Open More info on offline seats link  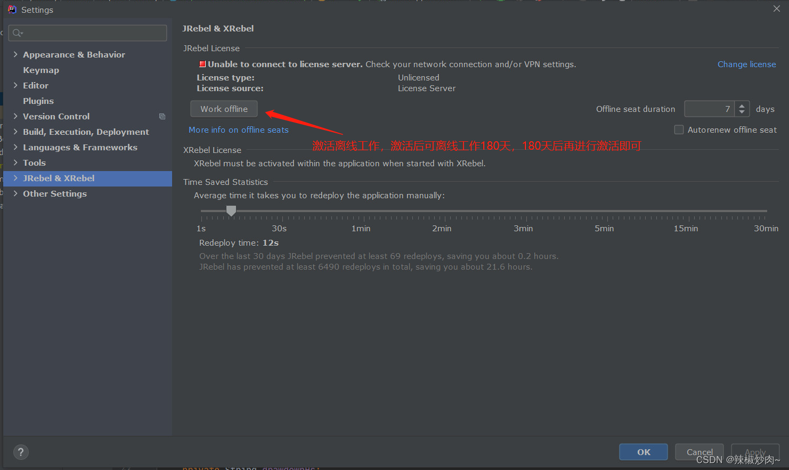point(239,129)
